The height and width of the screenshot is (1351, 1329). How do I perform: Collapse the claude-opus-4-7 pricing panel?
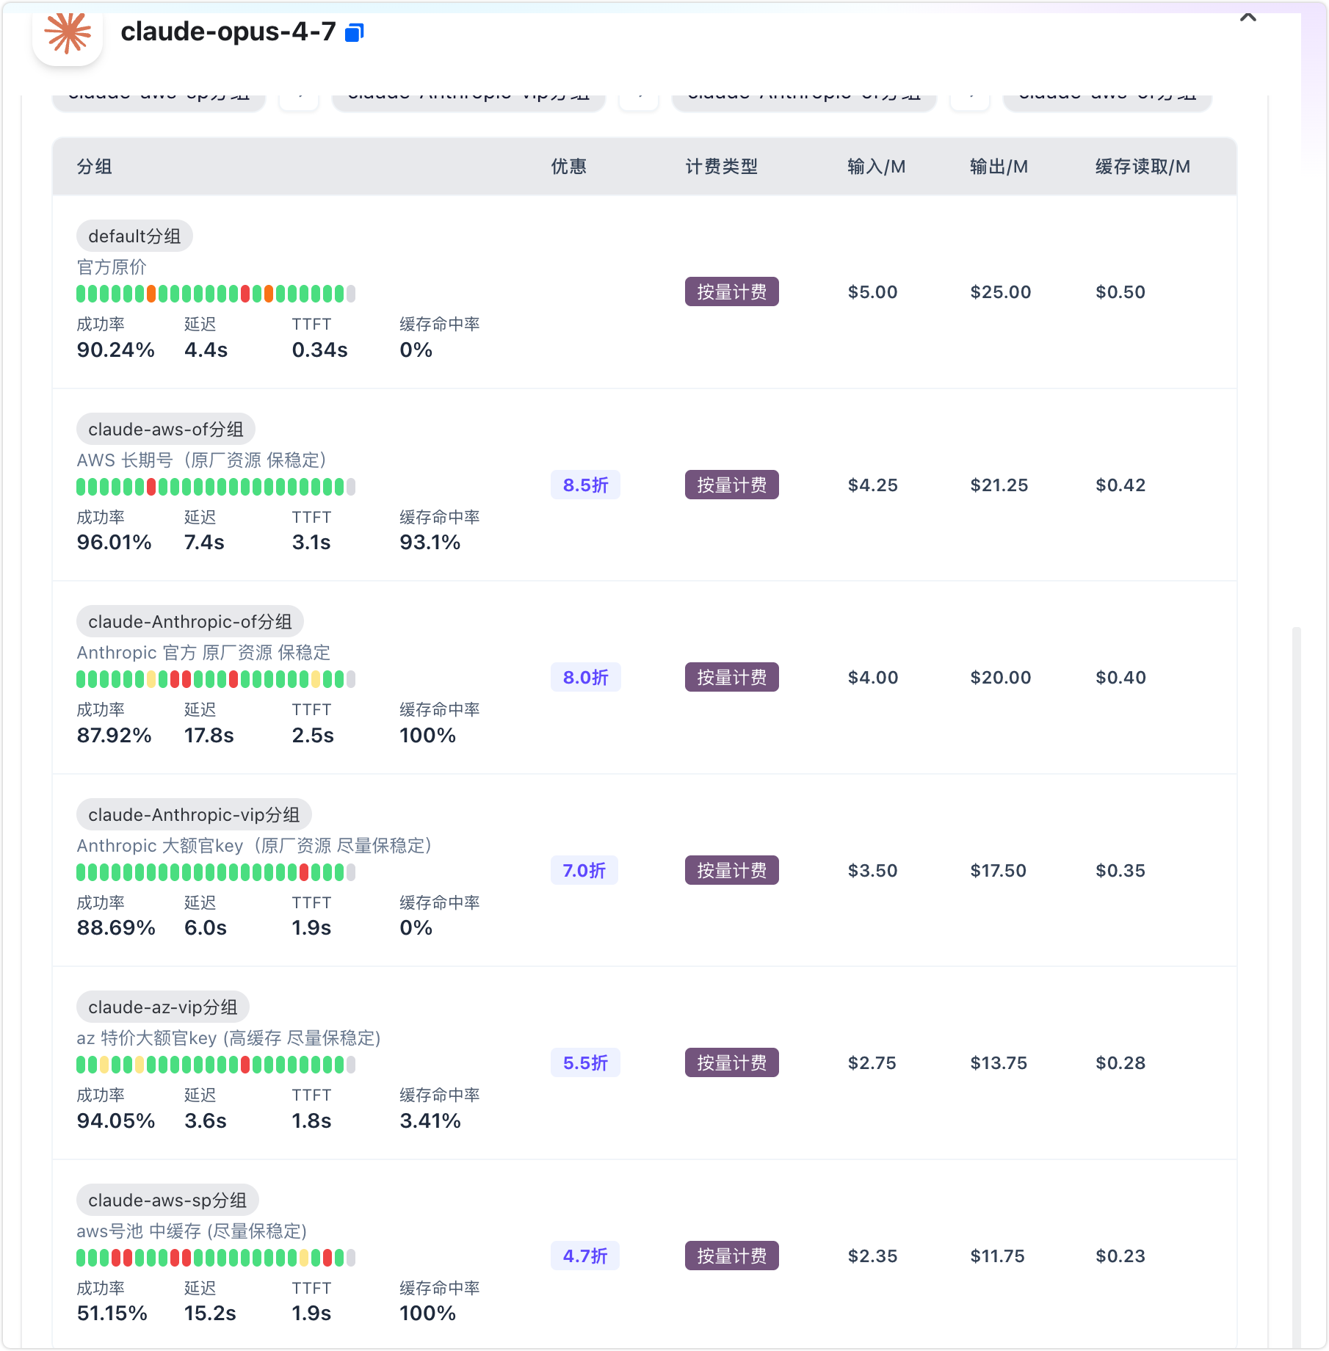click(1247, 17)
